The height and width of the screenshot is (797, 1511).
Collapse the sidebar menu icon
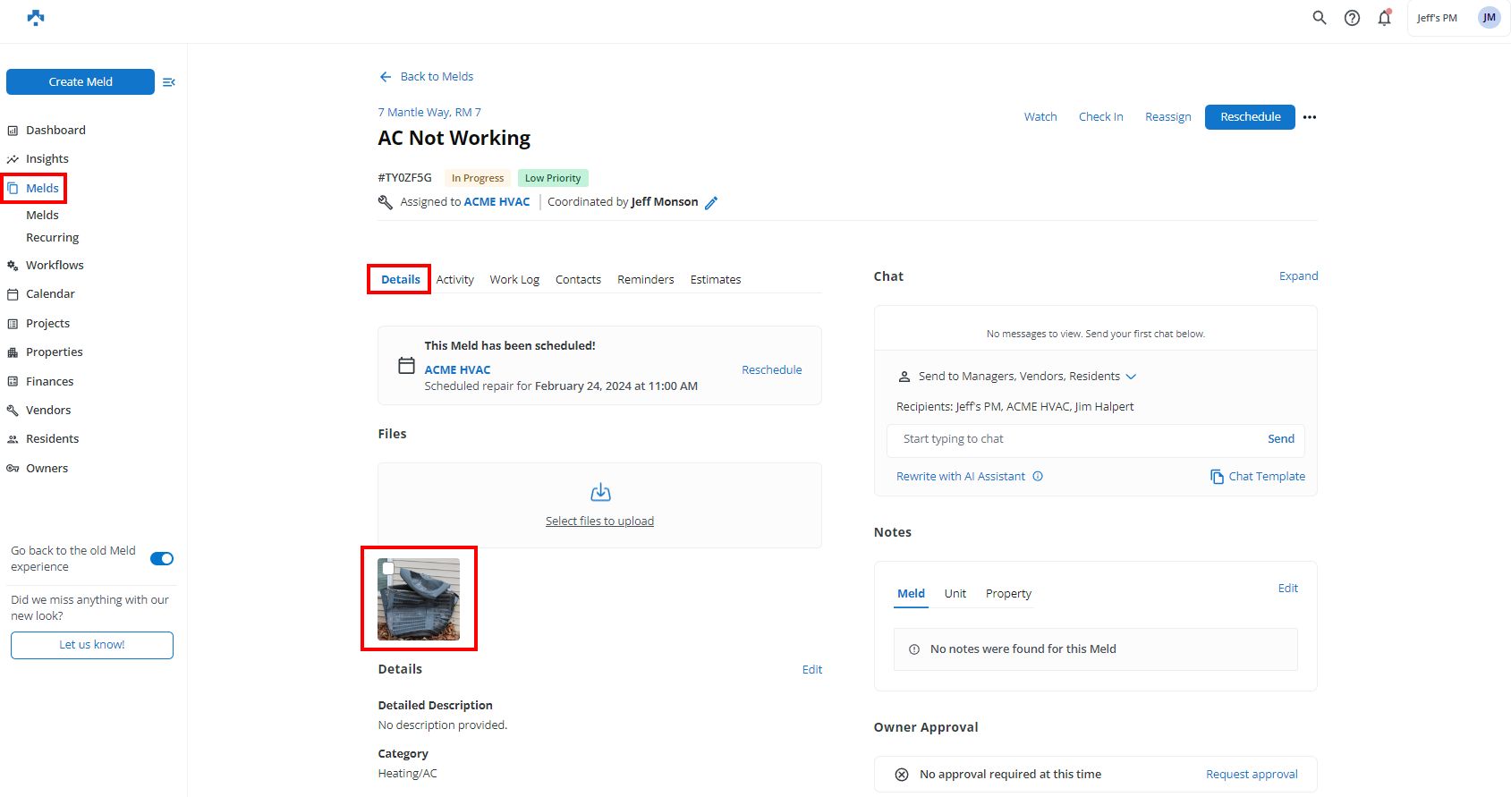(x=168, y=82)
